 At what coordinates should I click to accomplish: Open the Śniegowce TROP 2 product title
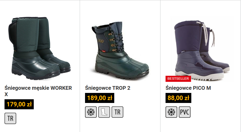[108, 88]
